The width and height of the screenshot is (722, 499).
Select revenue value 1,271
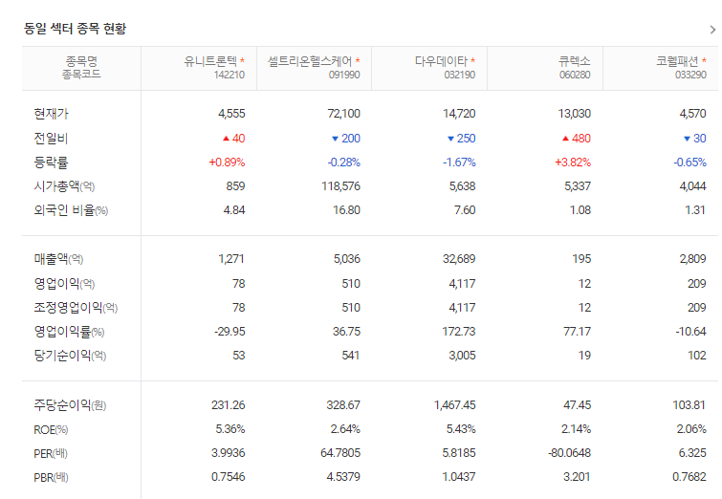tap(231, 259)
